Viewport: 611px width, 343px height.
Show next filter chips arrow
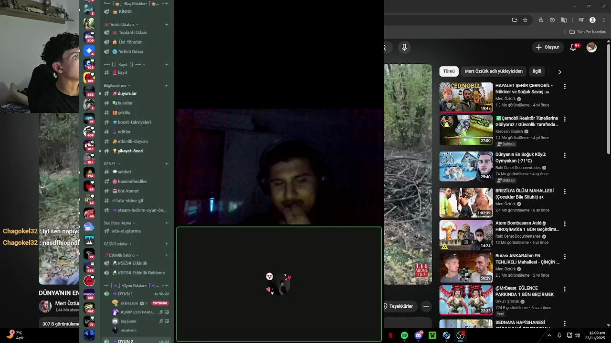coord(559,71)
